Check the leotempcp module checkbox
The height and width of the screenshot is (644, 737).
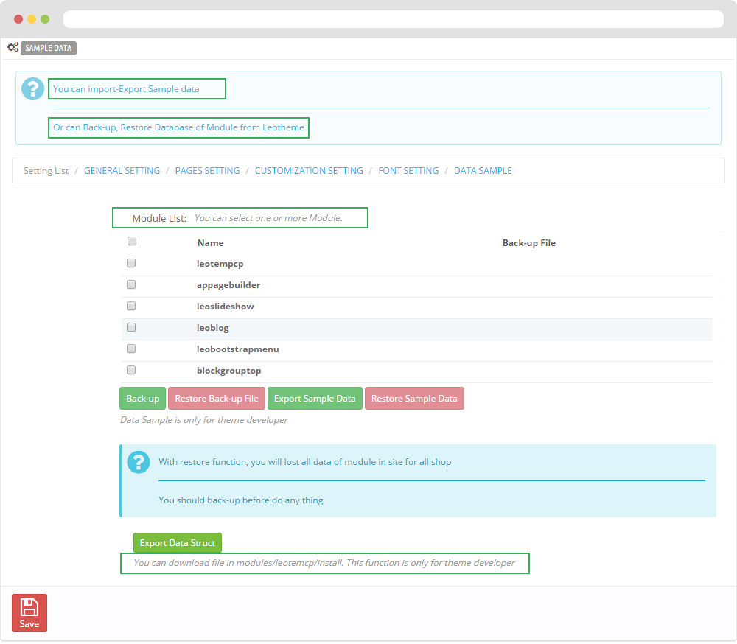tap(131, 263)
